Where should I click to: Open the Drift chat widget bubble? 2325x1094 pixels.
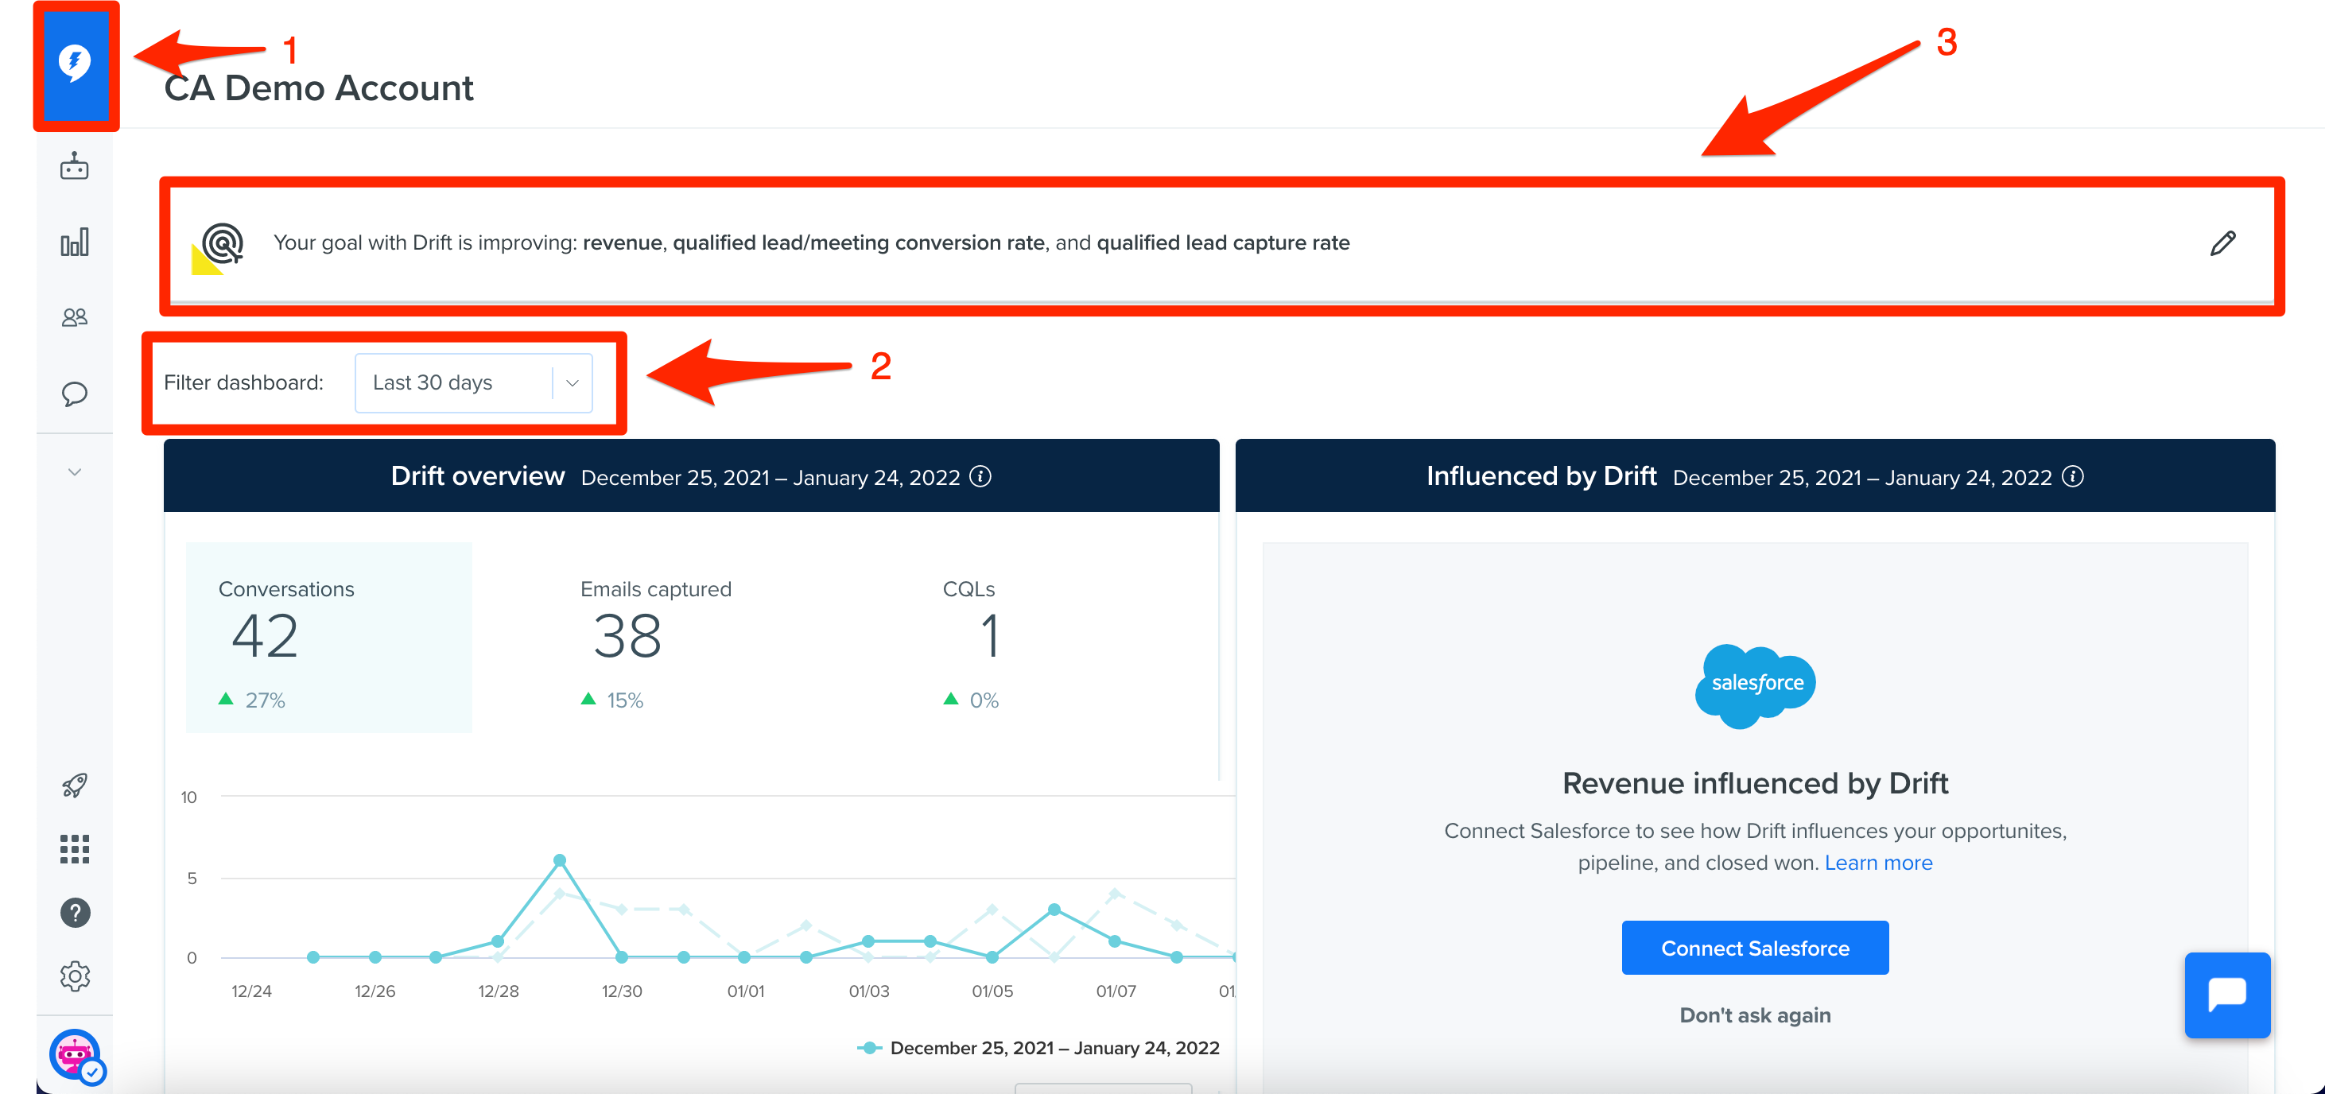[x=2226, y=995]
